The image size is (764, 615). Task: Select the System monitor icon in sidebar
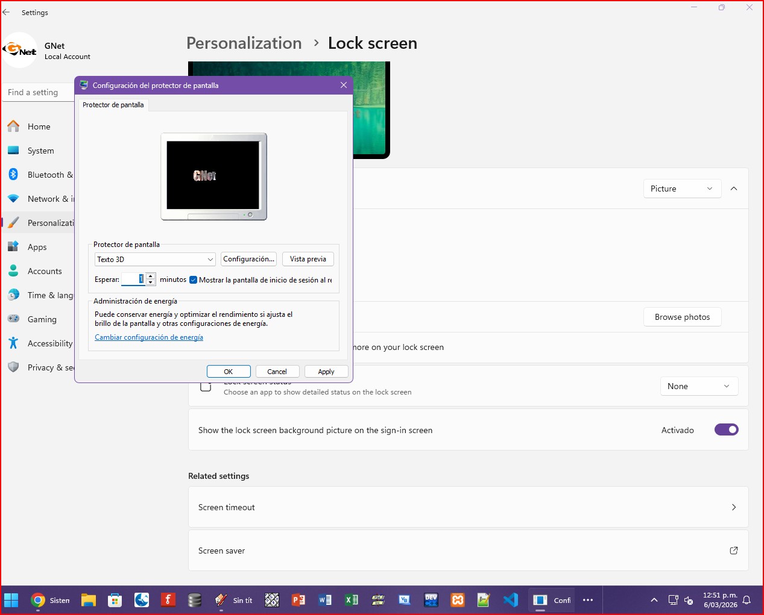pyautogui.click(x=13, y=151)
